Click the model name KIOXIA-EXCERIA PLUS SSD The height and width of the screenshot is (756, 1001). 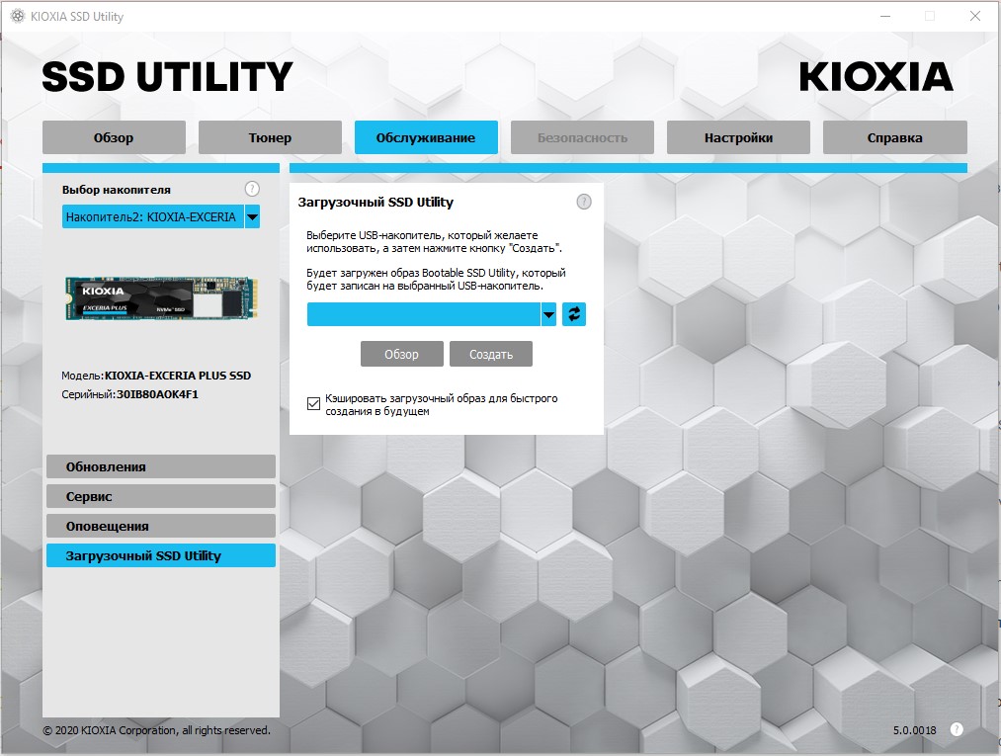point(178,376)
